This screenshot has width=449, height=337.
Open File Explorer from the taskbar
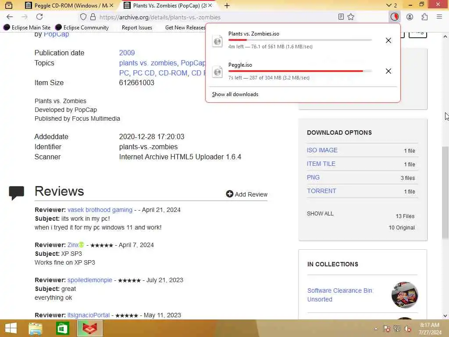tap(36, 328)
